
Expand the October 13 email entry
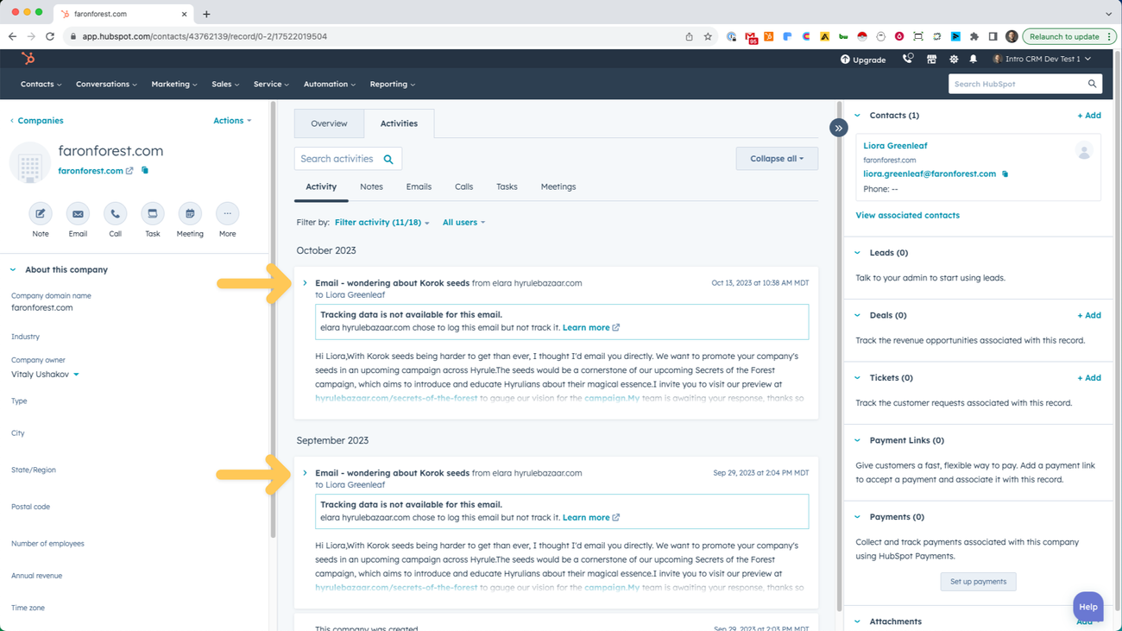[304, 282]
